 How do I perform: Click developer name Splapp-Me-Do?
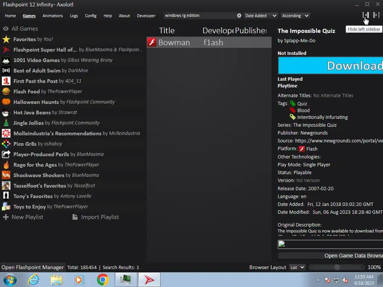click(x=300, y=41)
